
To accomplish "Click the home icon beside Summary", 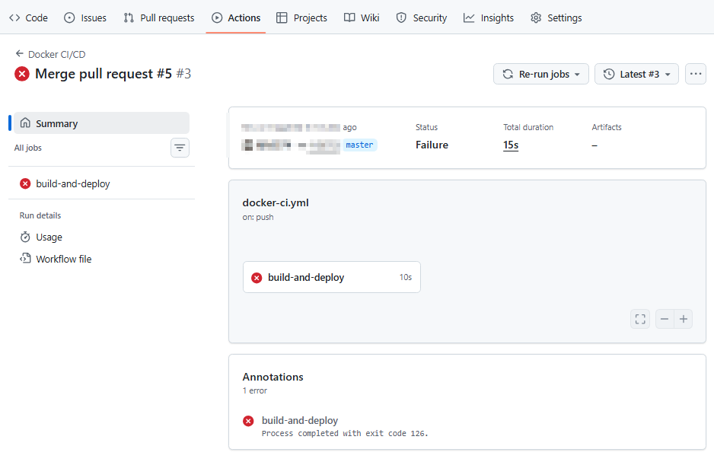I will (26, 123).
